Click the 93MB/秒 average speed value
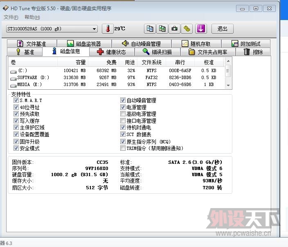 (x=212, y=181)
